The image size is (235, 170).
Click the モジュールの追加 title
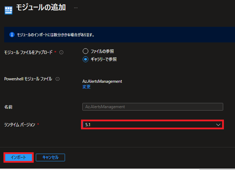pos(41,8)
